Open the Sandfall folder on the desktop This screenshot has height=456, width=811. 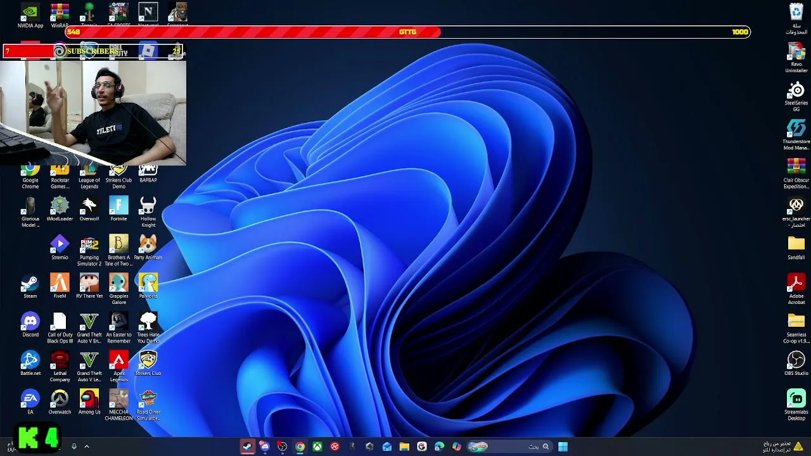(x=796, y=248)
